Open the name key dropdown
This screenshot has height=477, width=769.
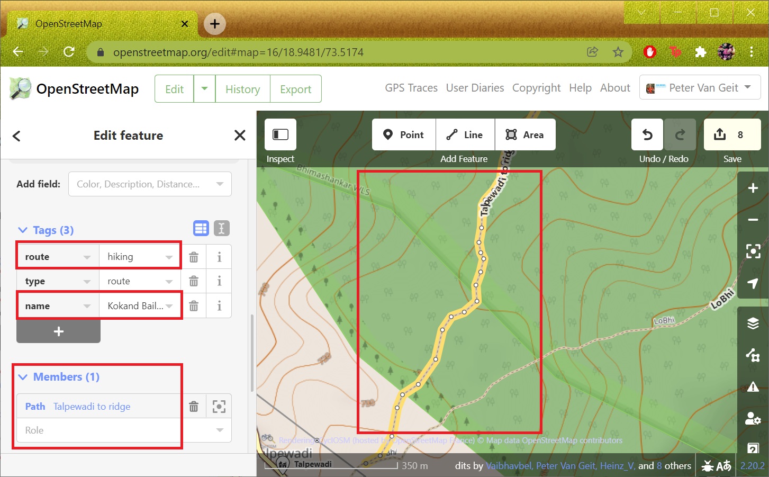(87, 306)
